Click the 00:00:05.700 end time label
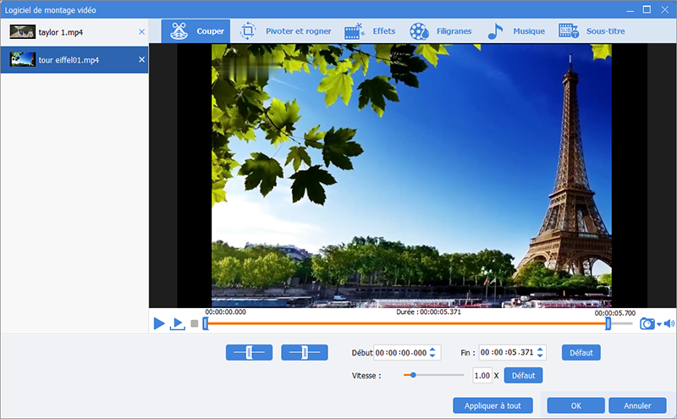This screenshot has width=677, height=419. [x=615, y=312]
